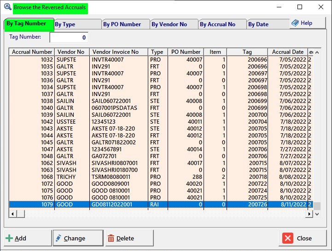Viewport: 332px width, 251px height.
Task: Open Help from the Help label
Action: tap(306, 23)
